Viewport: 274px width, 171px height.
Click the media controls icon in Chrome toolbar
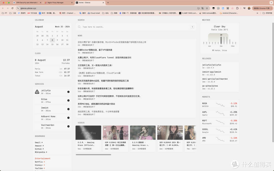point(244,8)
